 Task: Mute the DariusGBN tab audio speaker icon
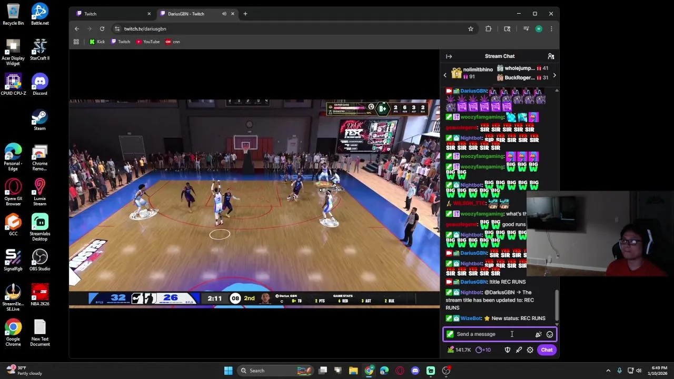coord(224,14)
